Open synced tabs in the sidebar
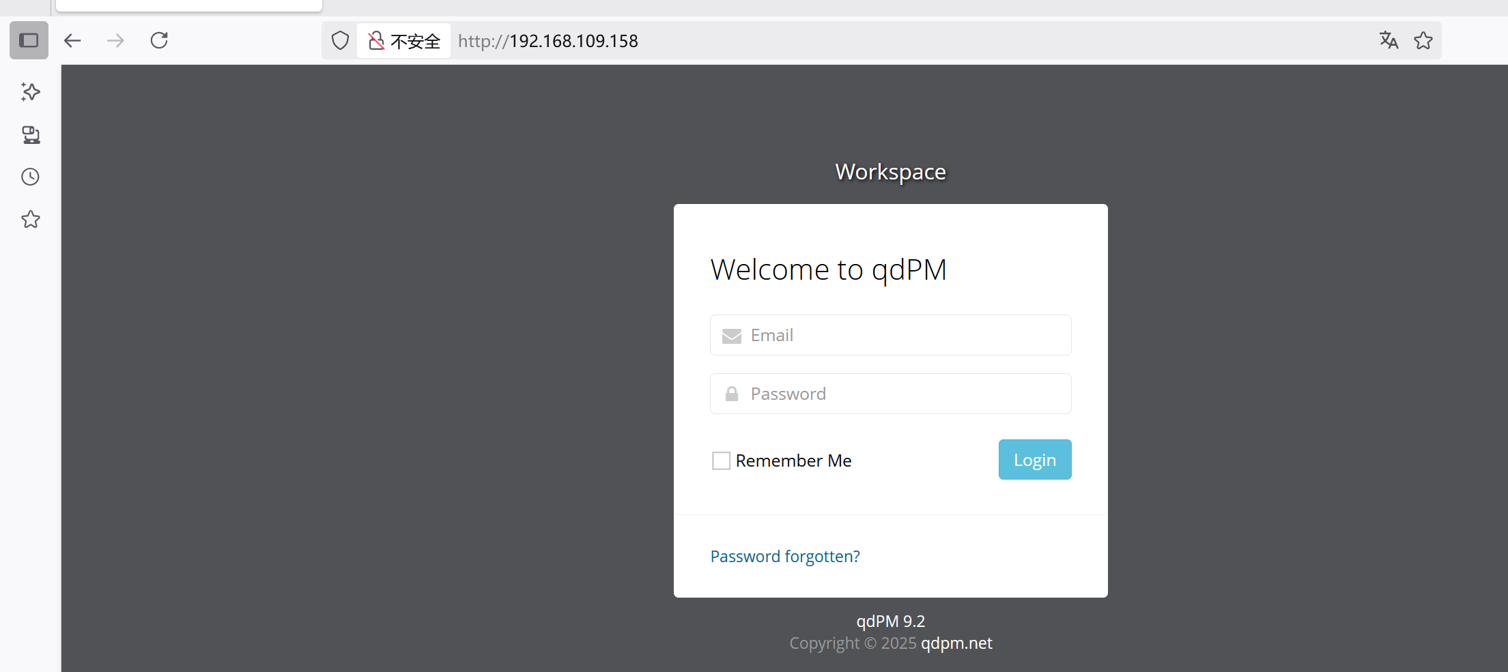The image size is (1508, 672). tap(31, 135)
